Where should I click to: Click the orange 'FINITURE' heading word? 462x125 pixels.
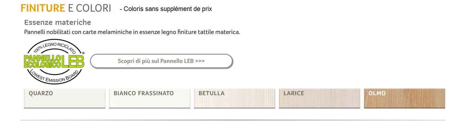pyautogui.click(x=43, y=8)
